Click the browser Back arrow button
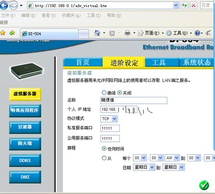The width and height of the screenshot is (215, 194). 4,5
